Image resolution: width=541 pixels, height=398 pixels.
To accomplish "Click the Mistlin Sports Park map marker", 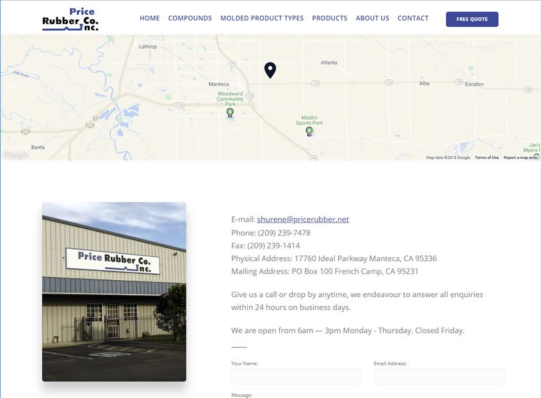I will 309,131.
